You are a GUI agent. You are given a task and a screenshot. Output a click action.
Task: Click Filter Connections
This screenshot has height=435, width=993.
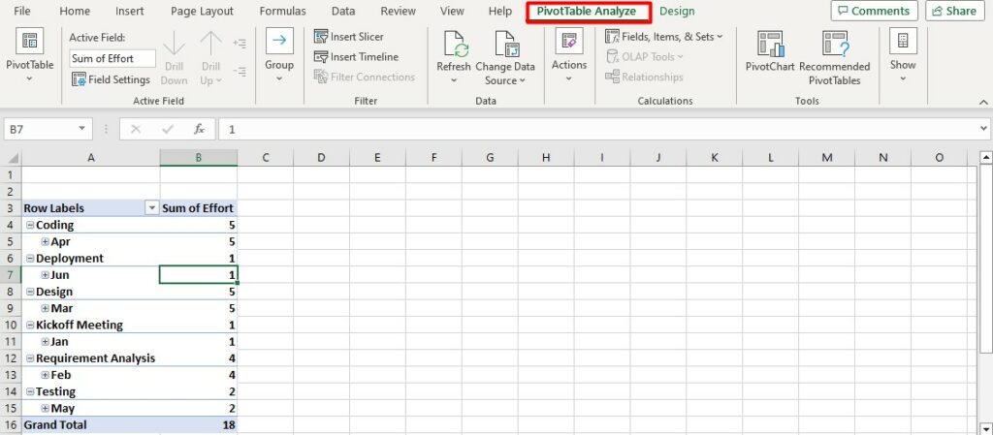(365, 78)
